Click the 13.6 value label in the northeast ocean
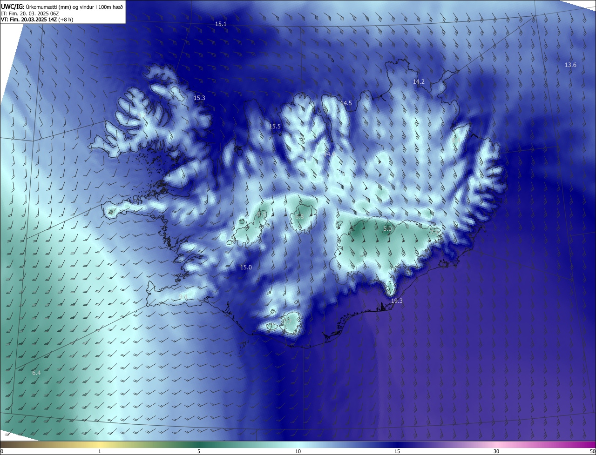 click(570, 65)
